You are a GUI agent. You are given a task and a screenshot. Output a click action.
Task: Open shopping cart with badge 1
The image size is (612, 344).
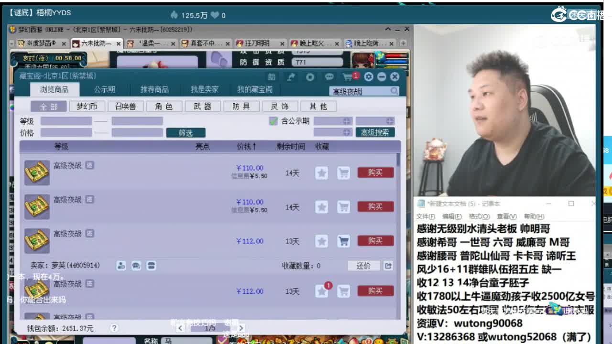[350, 76]
